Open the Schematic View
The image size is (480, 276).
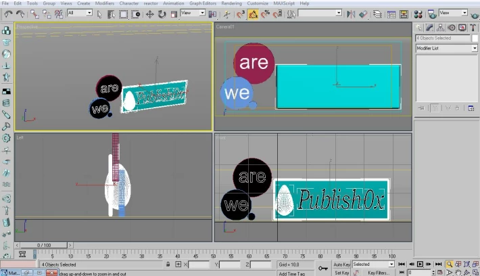coord(404,14)
